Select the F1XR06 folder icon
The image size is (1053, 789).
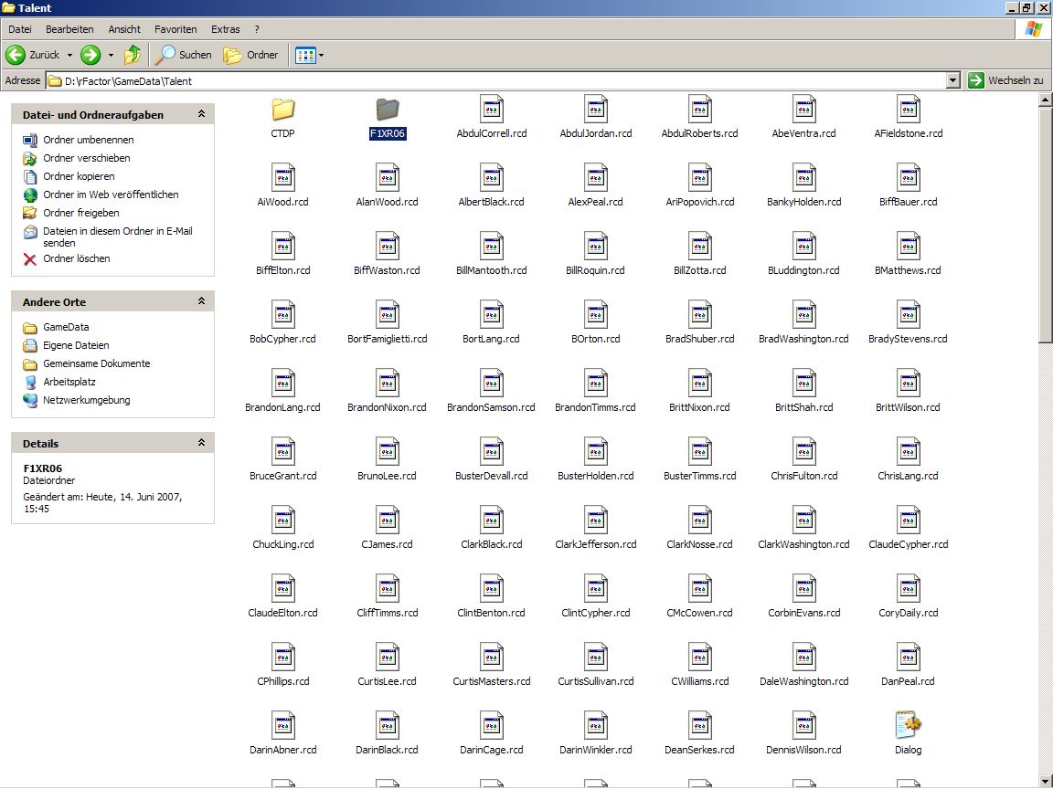click(x=388, y=109)
